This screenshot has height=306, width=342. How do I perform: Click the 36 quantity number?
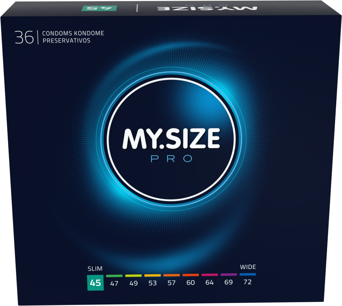24,37
